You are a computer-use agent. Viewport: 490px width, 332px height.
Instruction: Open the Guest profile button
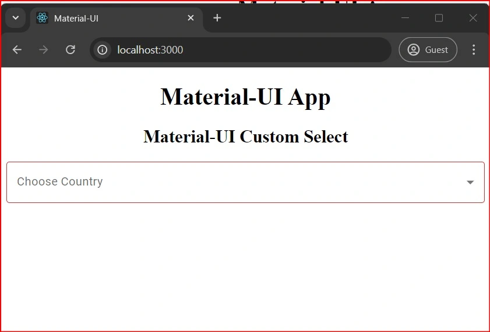pyautogui.click(x=428, y=49)
